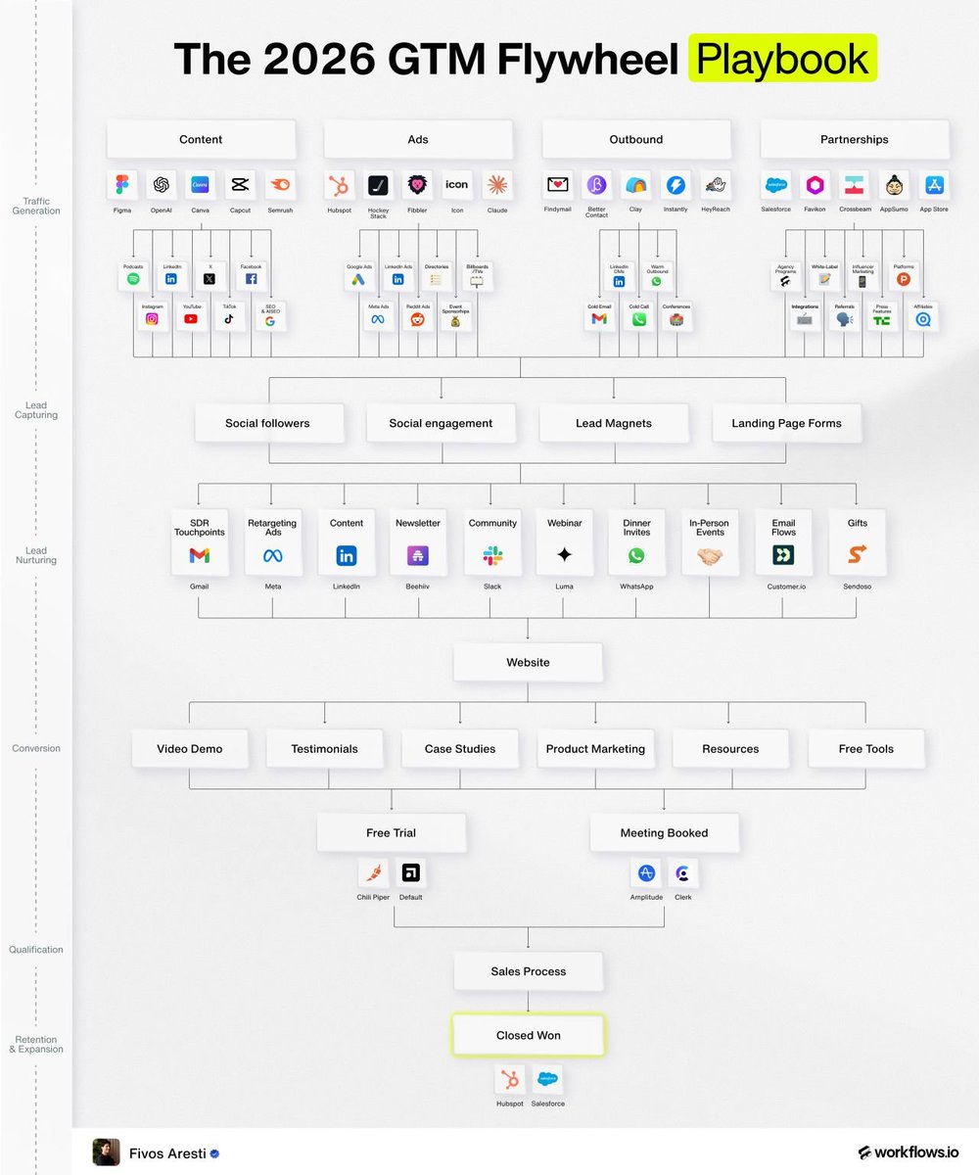Viewport: 979px width, 1175px height.
Task: Click the Salesforce icon under Partnerships
Action: point(776,185)
